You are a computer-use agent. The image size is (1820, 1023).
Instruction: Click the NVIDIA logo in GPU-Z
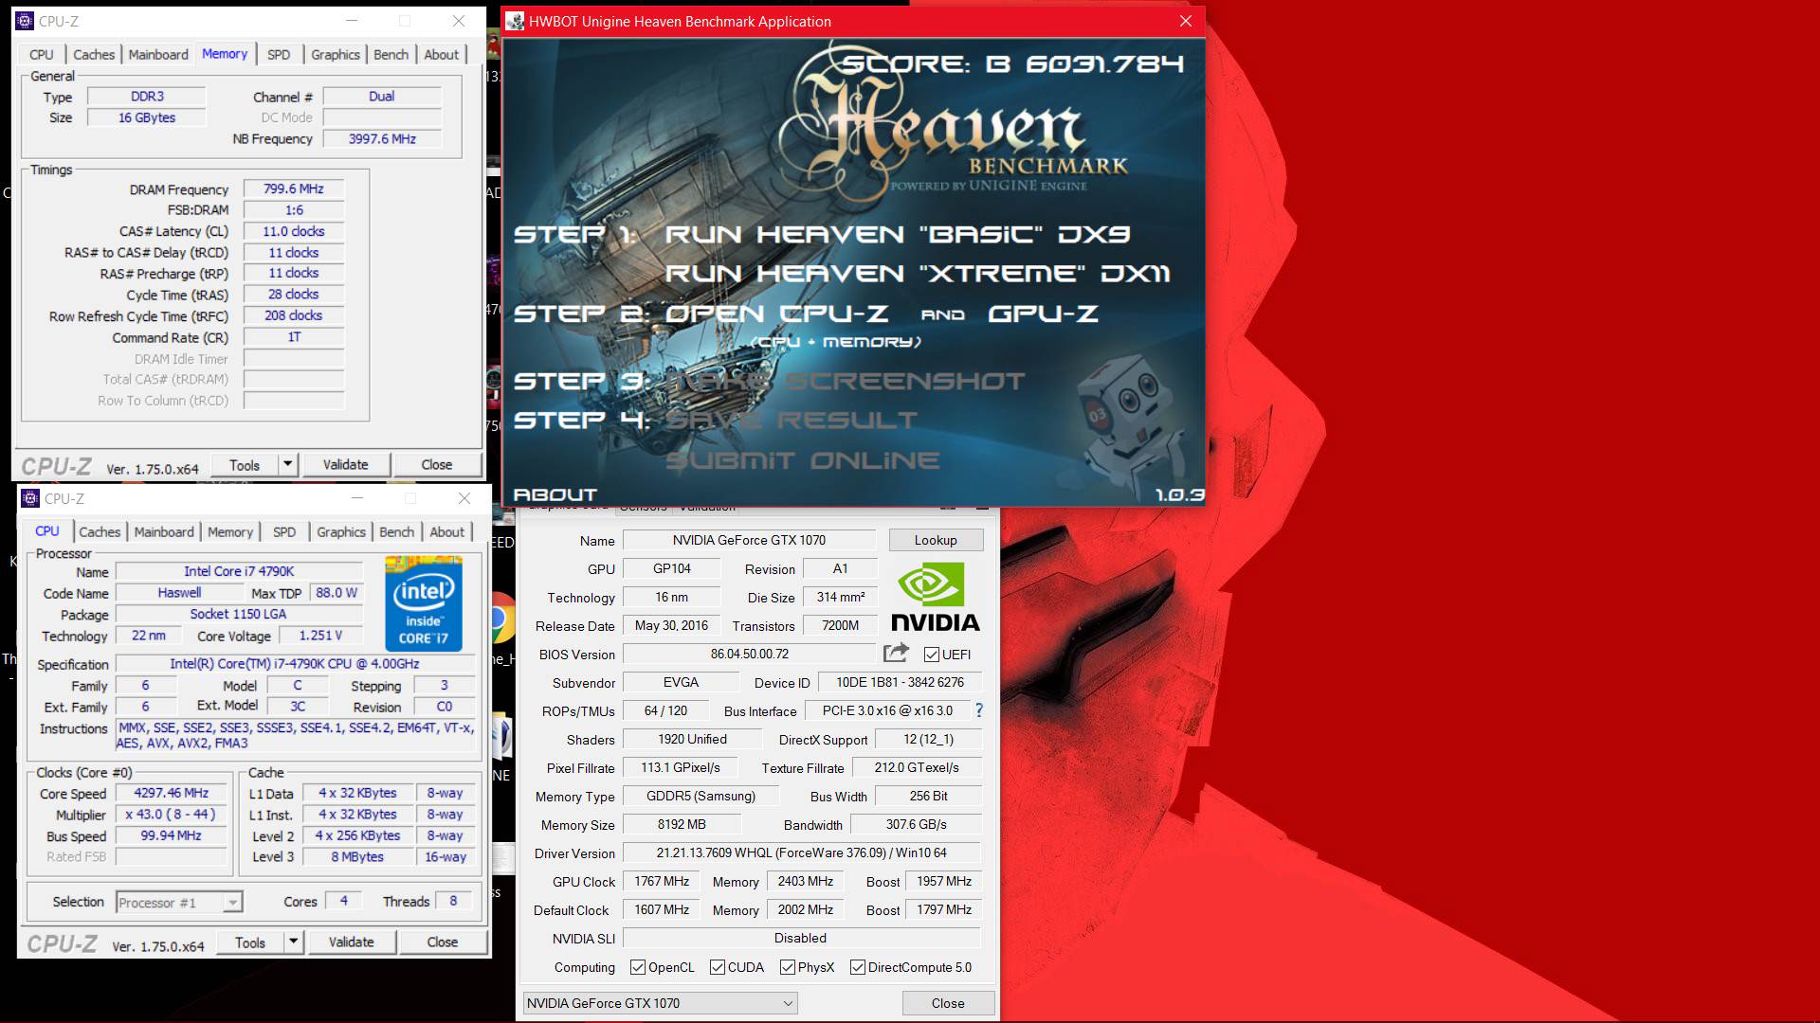935,598
